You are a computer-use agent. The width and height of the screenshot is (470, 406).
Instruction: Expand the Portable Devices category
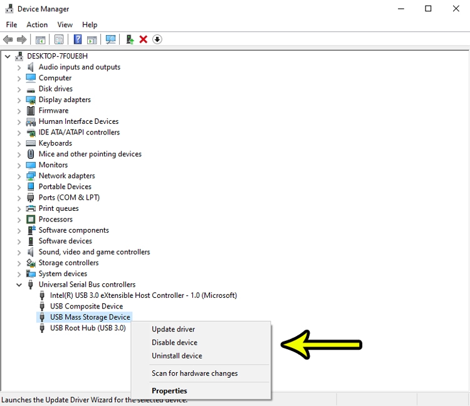19,187
